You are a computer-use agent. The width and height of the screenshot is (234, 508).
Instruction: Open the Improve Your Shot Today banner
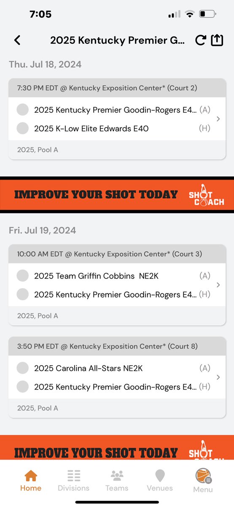117,195
